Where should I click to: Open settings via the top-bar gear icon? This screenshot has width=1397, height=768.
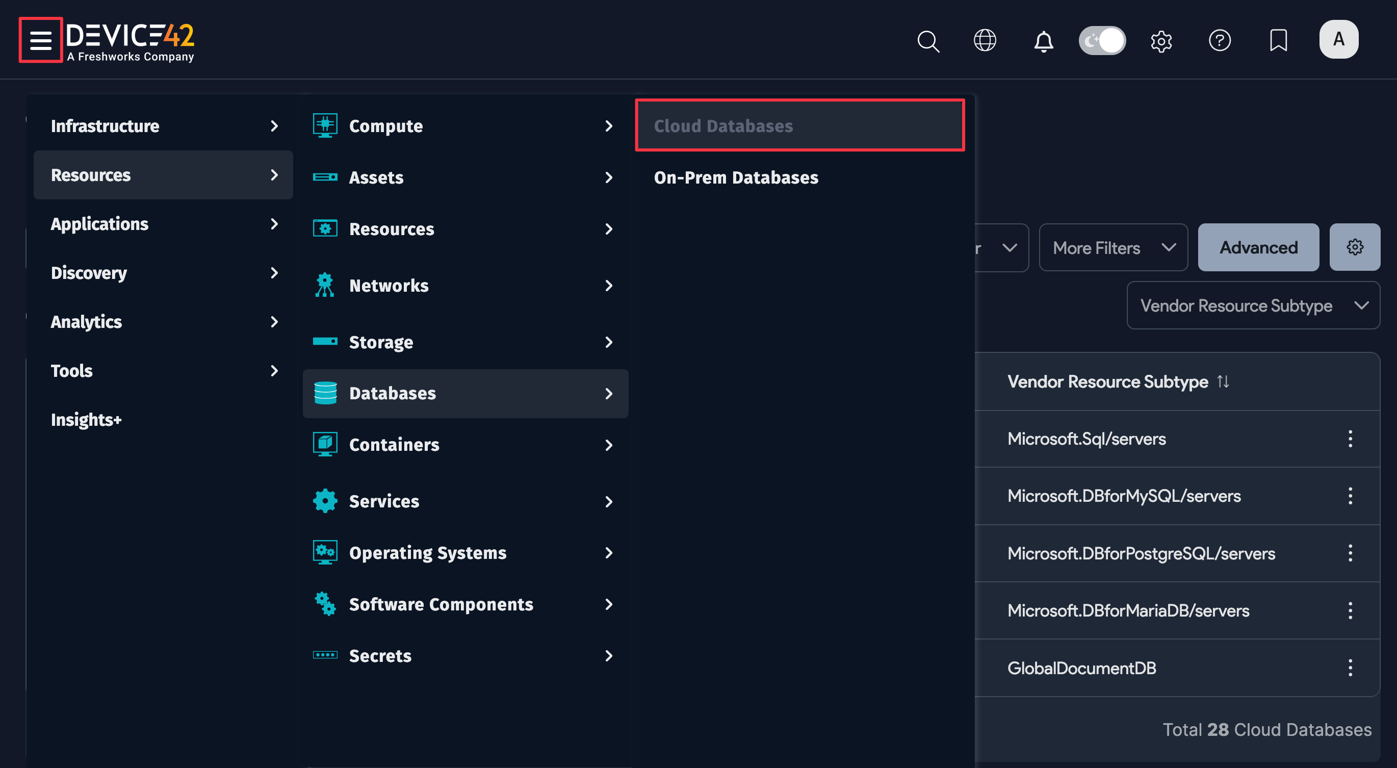1161,41
